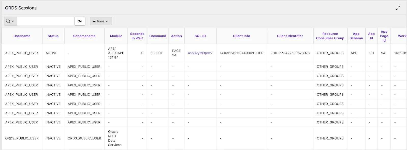Open the Schemaname column header menu

click(x=84, y=36)
